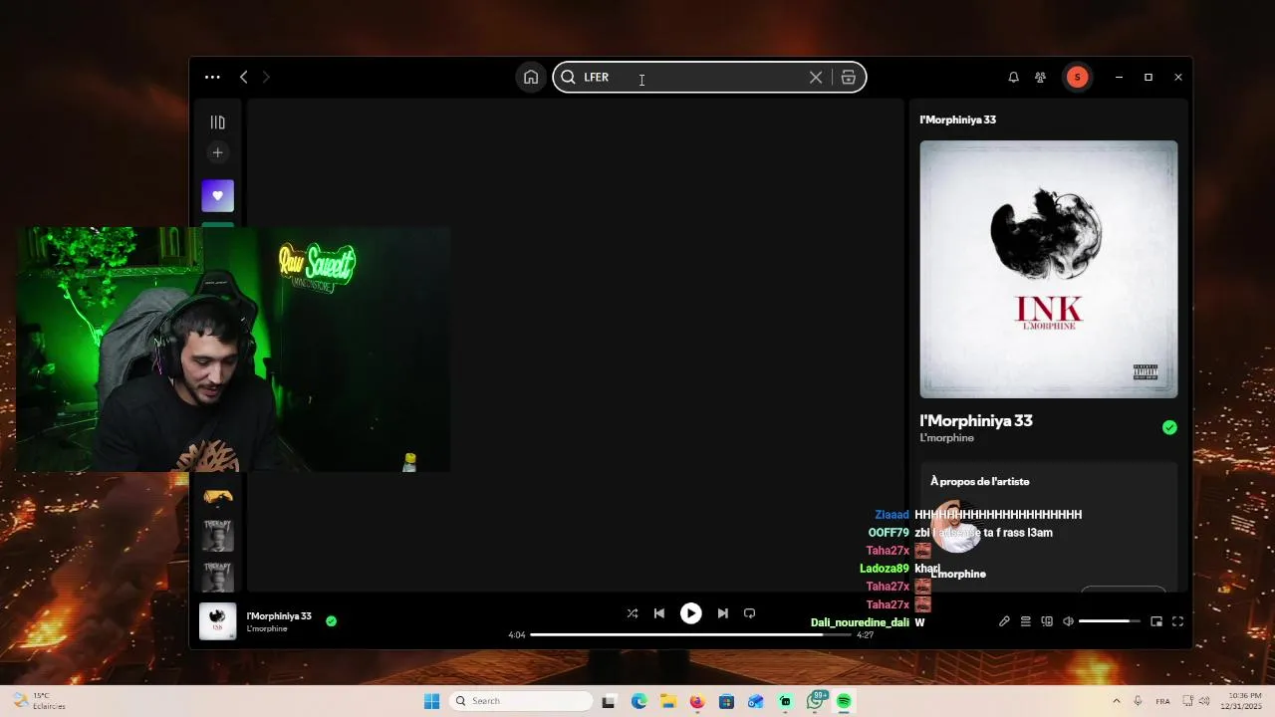Click the time-elapsed 4:04 label
Image resolution: width=1275 pixels, height=717 pixels.
click(516, 634)
